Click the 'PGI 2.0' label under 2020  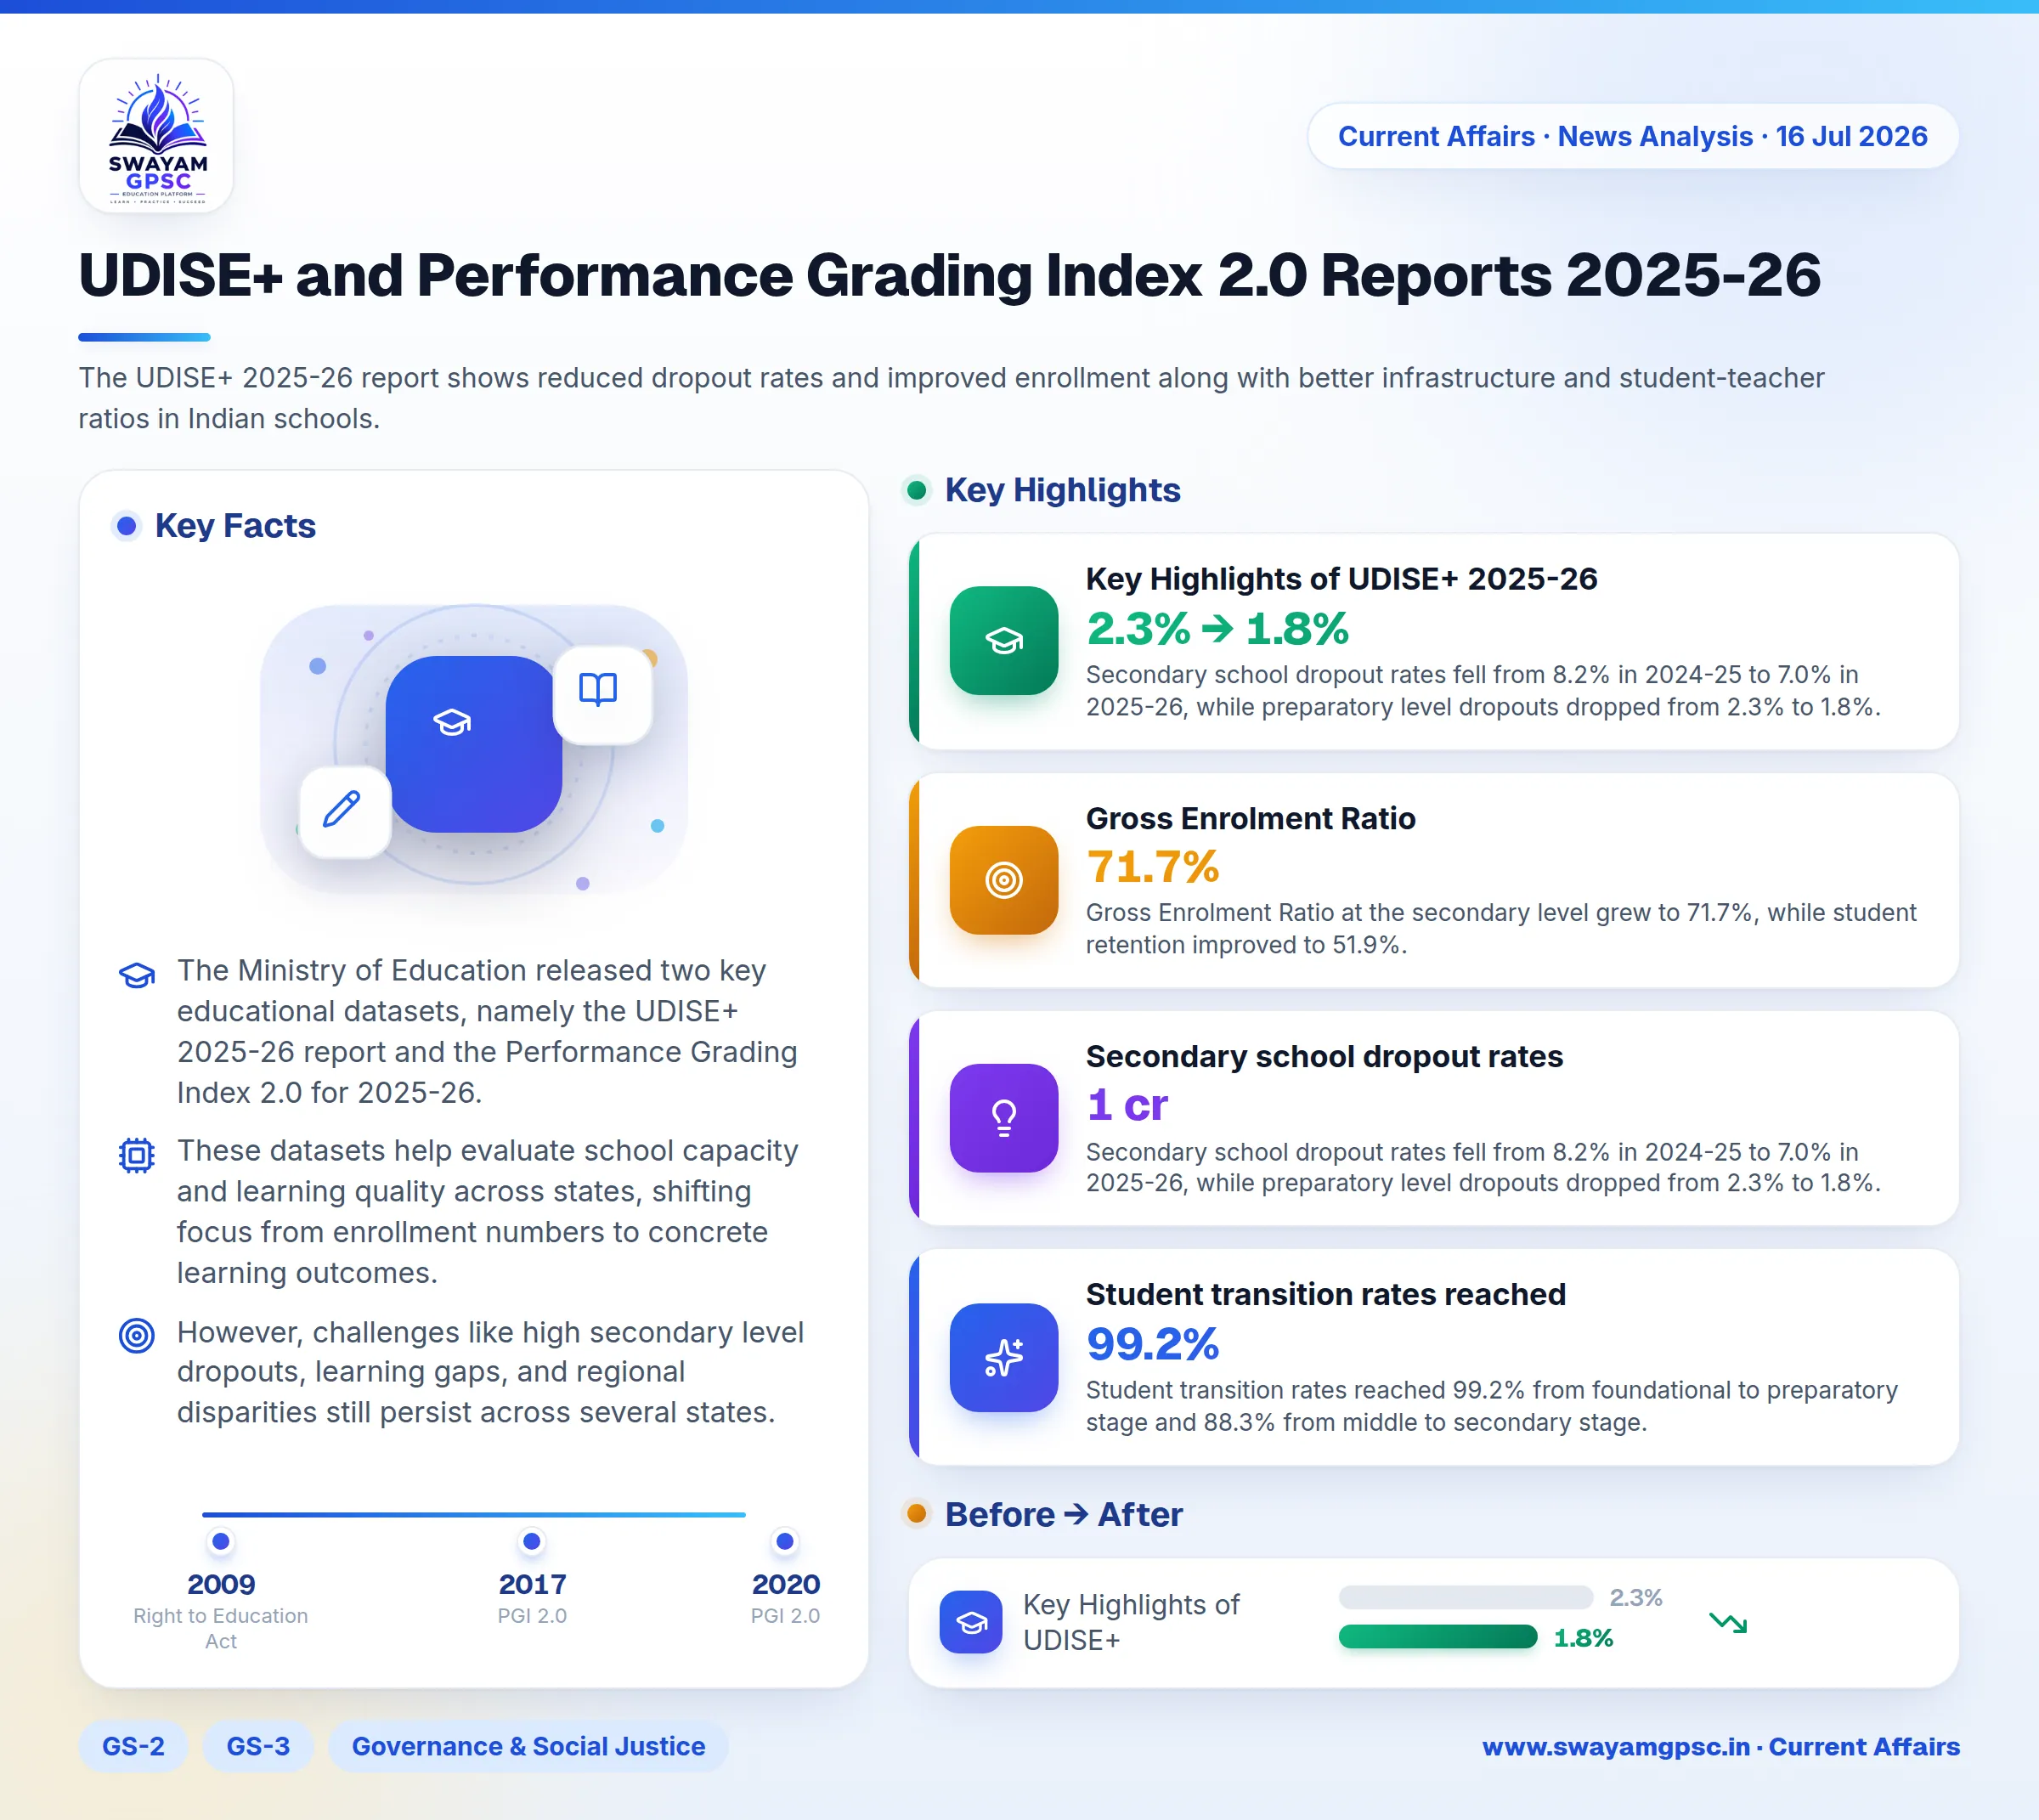tap(785, 1616)
